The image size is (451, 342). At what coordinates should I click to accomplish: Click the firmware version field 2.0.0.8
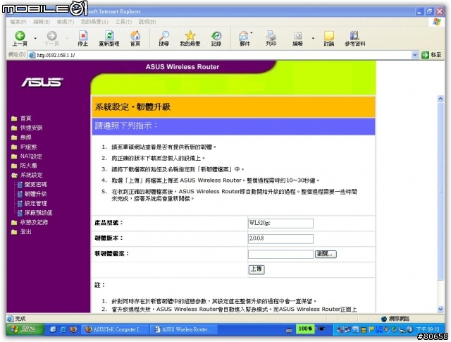coord(280,238)
